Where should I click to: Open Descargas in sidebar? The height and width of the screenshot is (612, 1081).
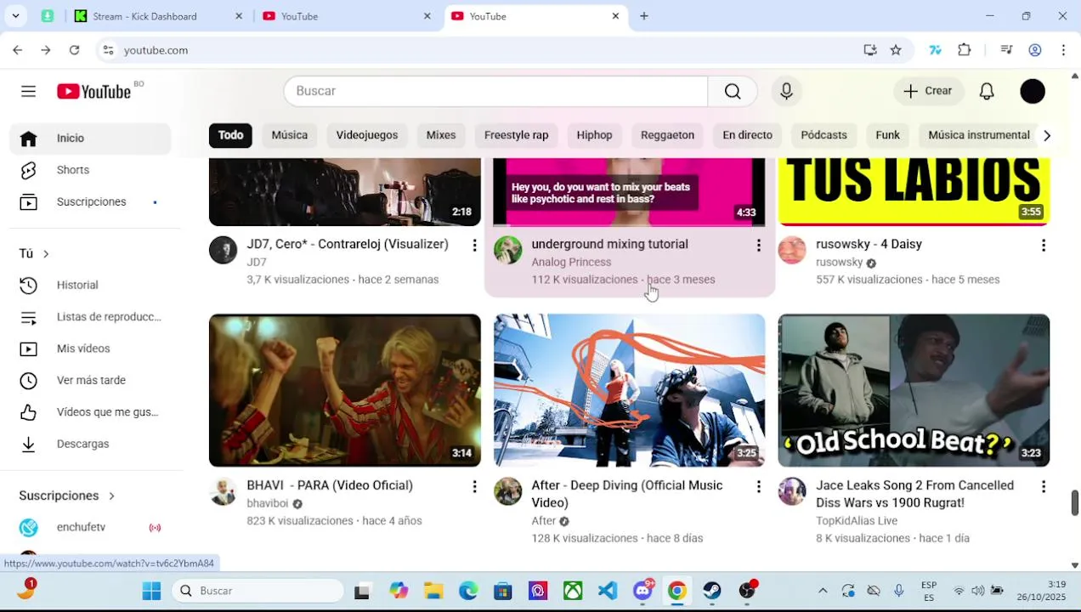[x=90, y=444]
